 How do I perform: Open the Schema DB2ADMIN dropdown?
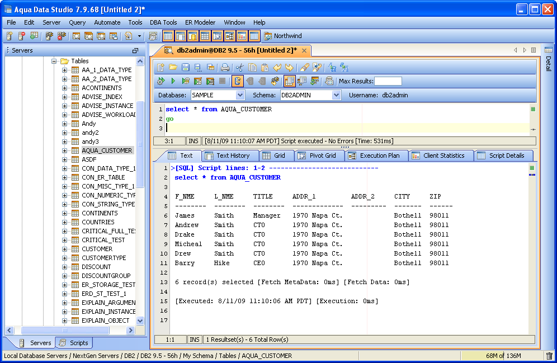[336, 95]
